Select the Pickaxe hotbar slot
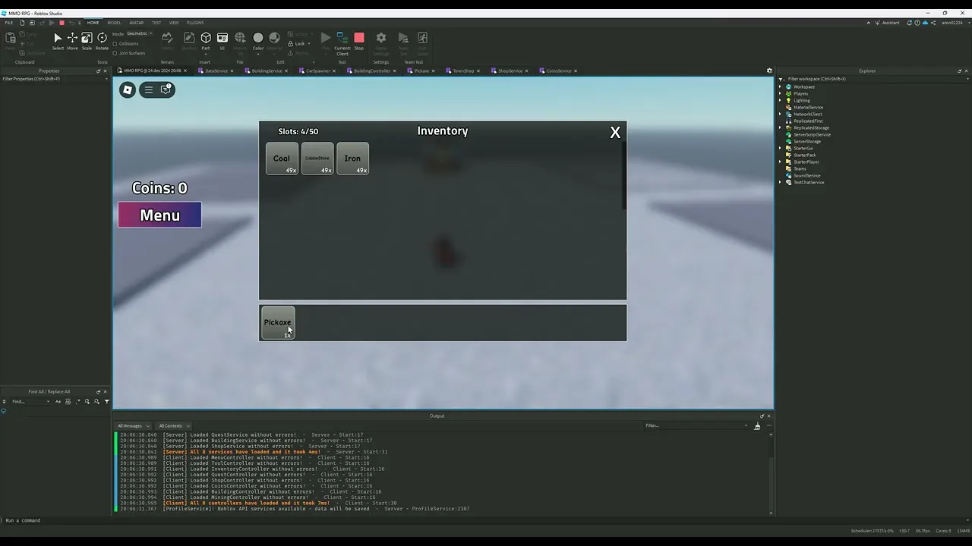Viewport: 972px width, 546px height. click(x=277, y=322)
